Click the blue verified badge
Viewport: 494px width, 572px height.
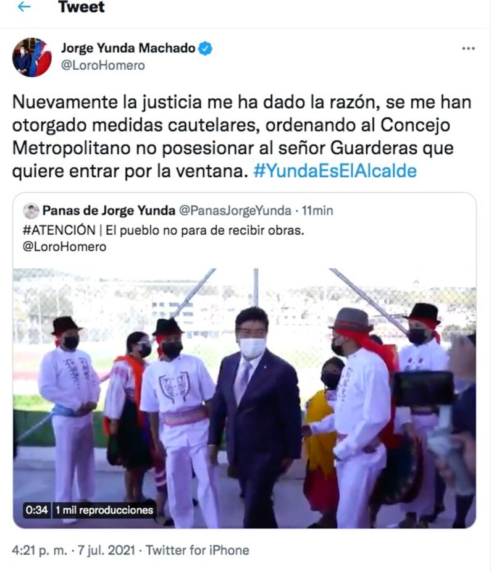coord(205,49)
